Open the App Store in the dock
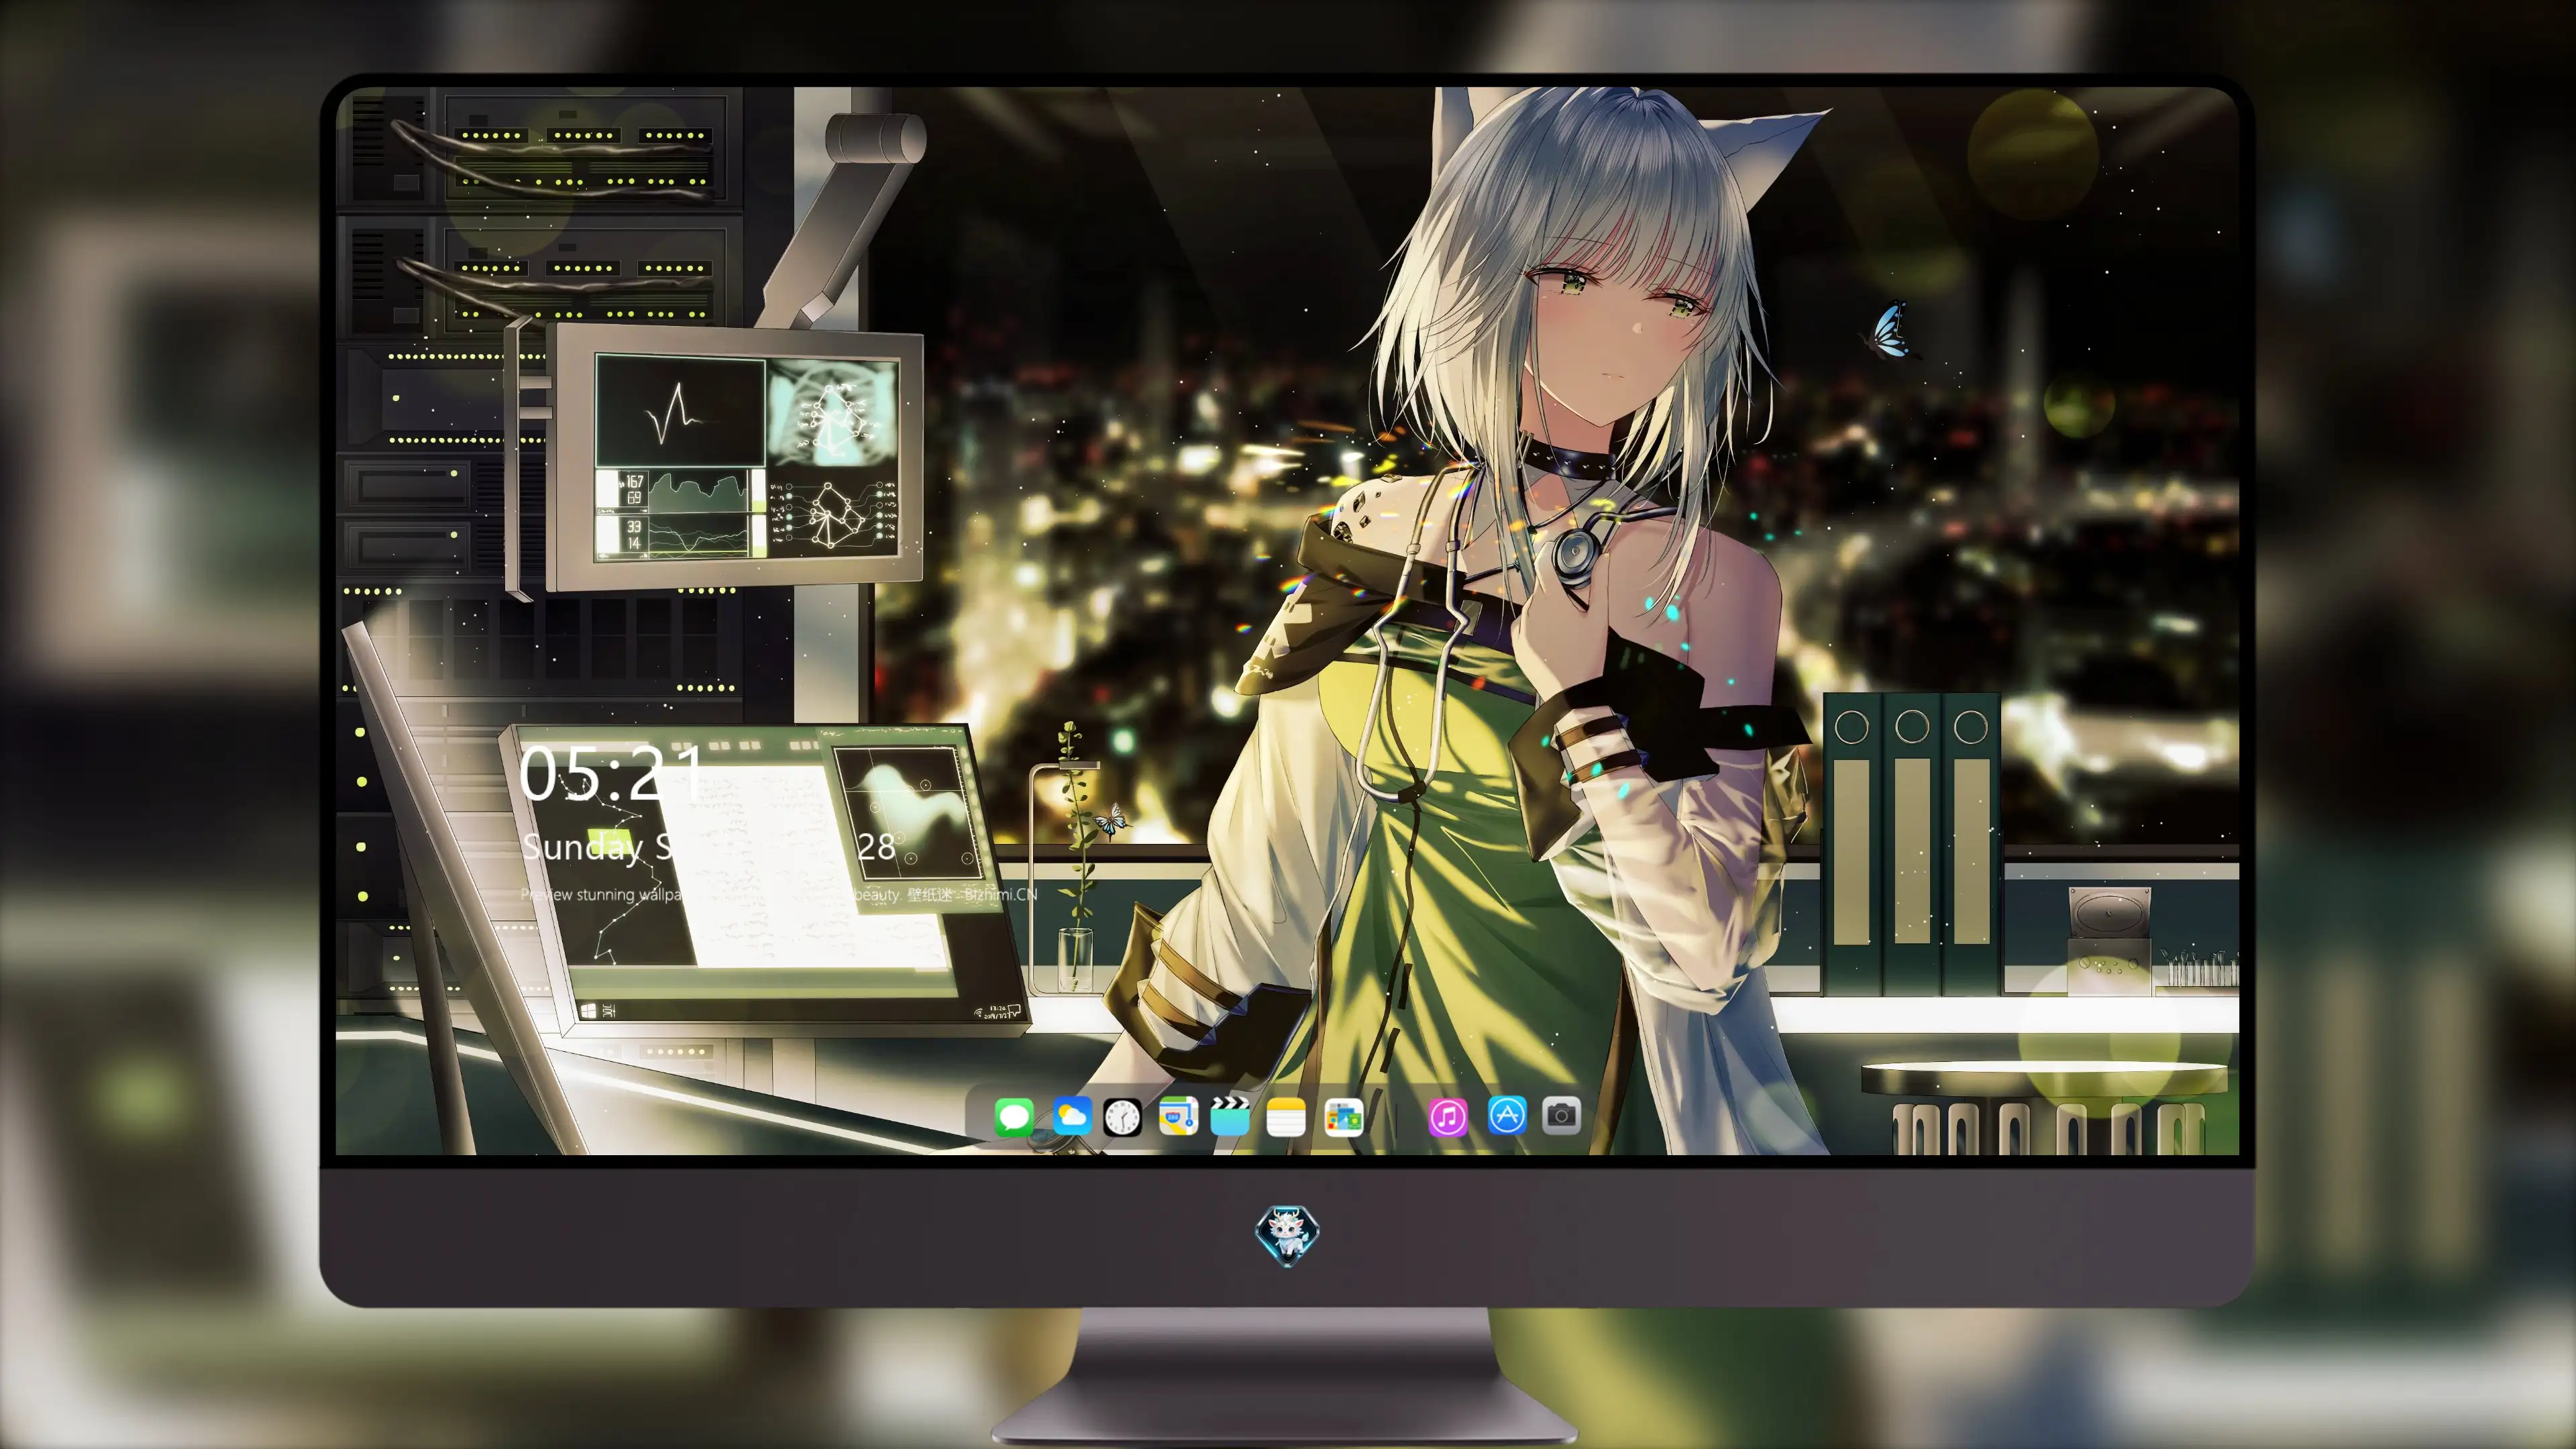The image size is (2576, 1449). (1507, 1116)
